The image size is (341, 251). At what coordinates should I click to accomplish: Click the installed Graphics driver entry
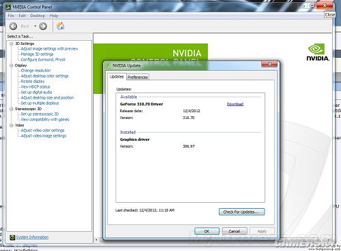[x=134, y=139]
